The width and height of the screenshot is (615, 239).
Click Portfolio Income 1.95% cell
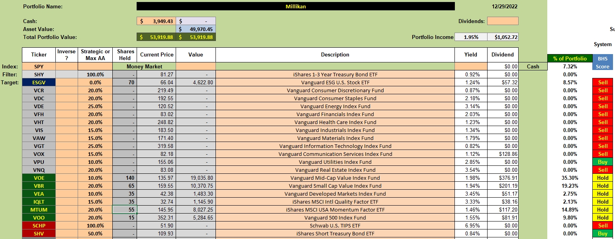[470, 37]
